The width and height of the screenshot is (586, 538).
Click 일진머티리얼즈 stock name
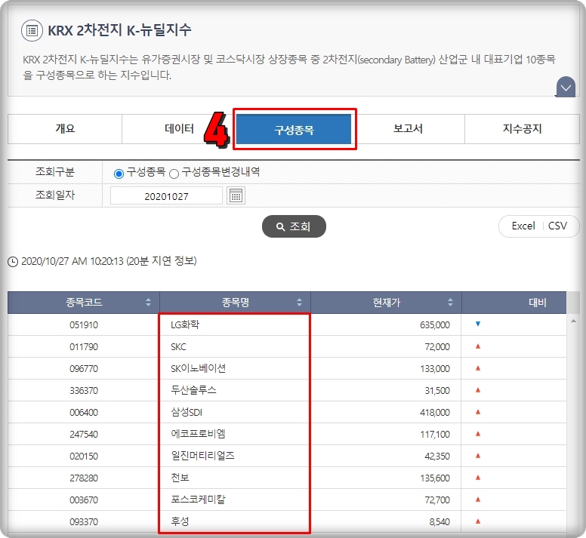(x=202, y=456)
